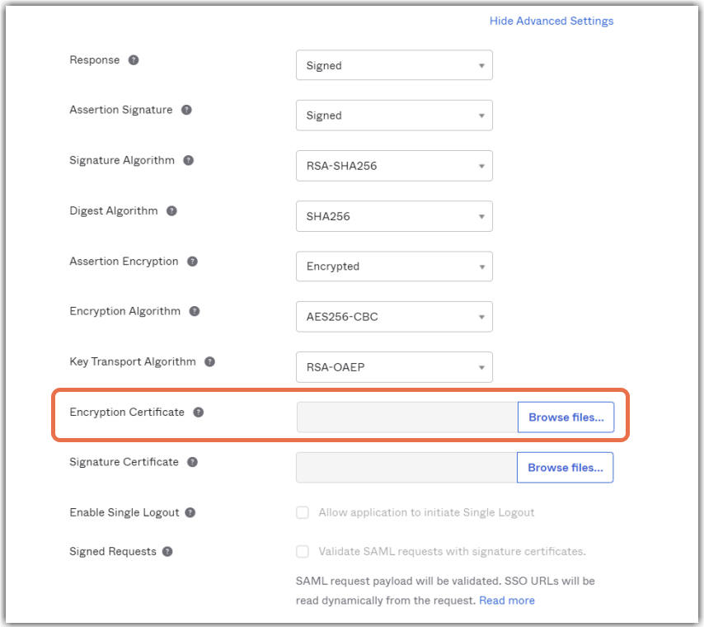
Task: Open the Key Transport Algorithm RSA-OAEP dropdown
Action: tap(394, 367)
